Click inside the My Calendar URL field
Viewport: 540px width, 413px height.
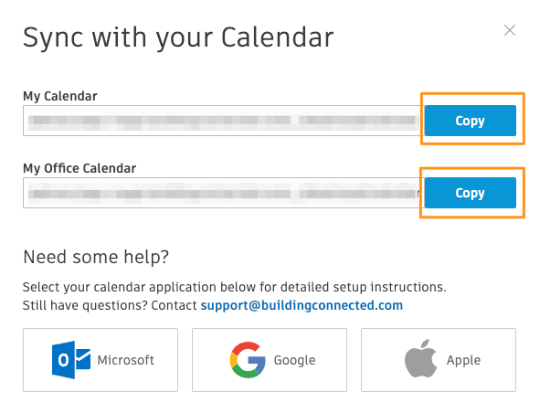coord(224,121)
